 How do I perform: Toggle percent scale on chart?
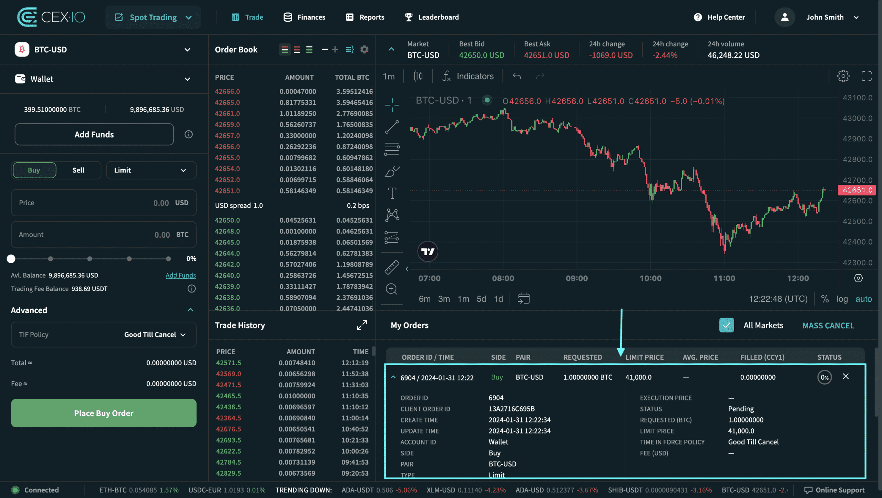click(x=825, y=299)
